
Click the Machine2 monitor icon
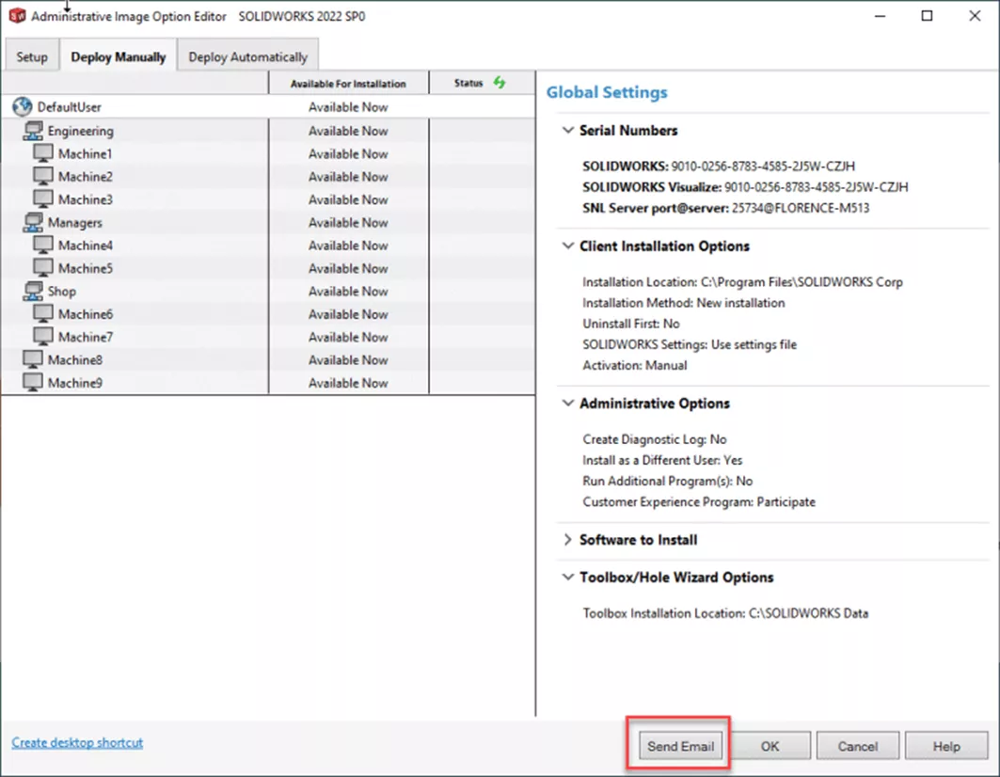tap(43, 176)
